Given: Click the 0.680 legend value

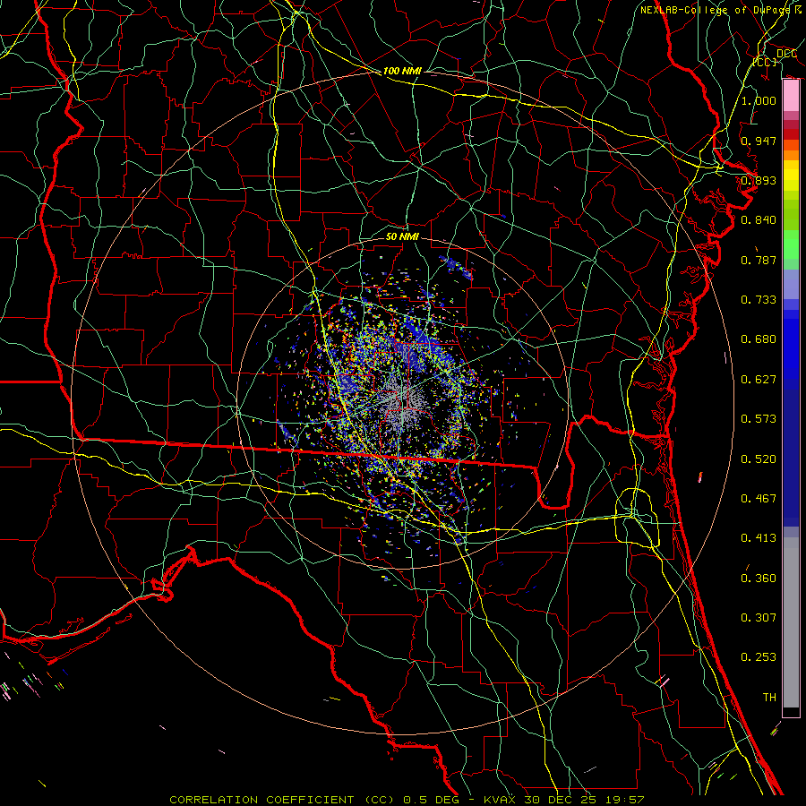Looking at the screenshot, I should coord(759,339).
